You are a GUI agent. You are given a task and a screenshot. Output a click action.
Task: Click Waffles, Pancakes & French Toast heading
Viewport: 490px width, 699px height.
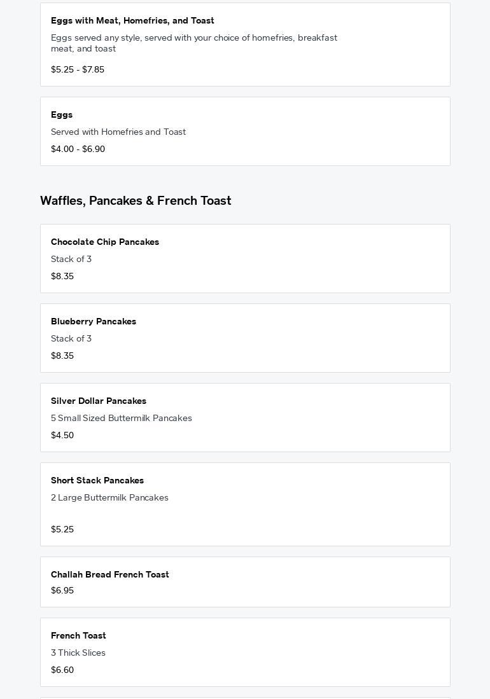pyautogui.click(x=136, y=200)
